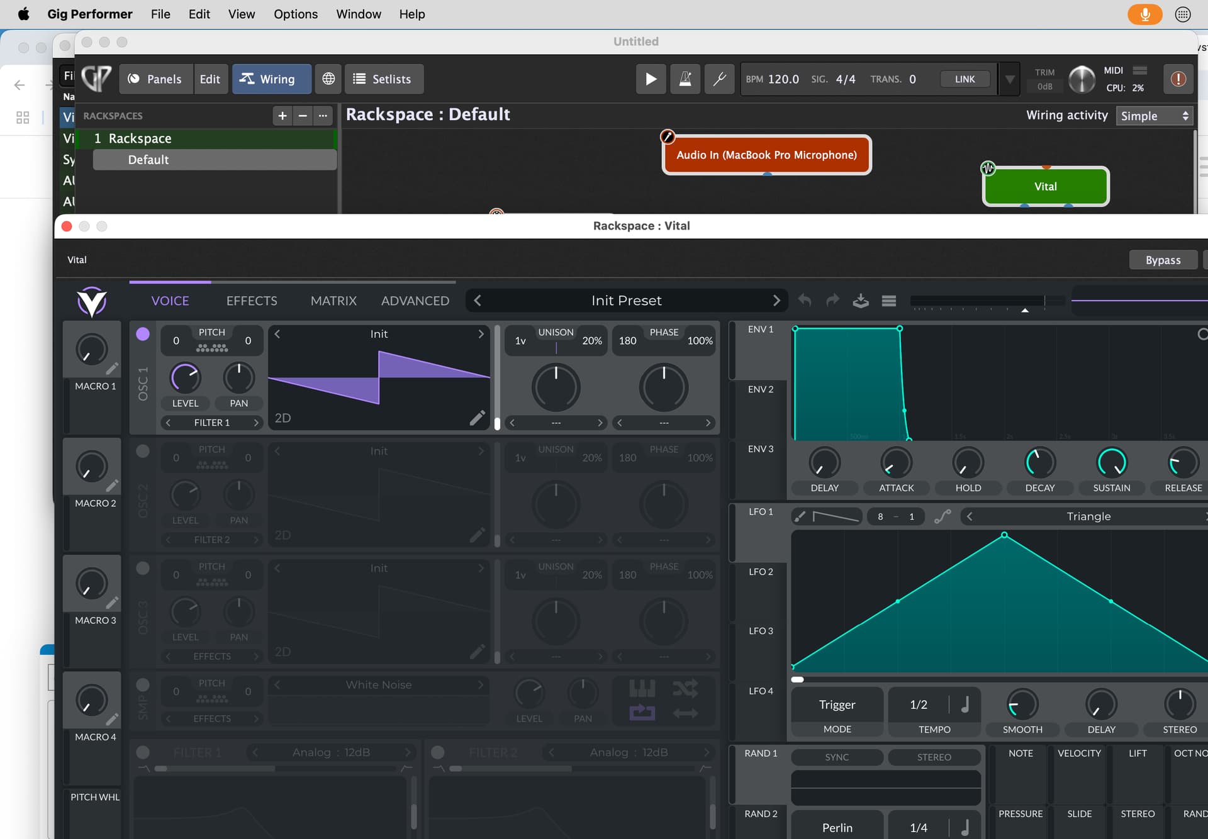Open the Options menu in menu bar
This screenshot has height=839, width=1208.
(295, 14)
